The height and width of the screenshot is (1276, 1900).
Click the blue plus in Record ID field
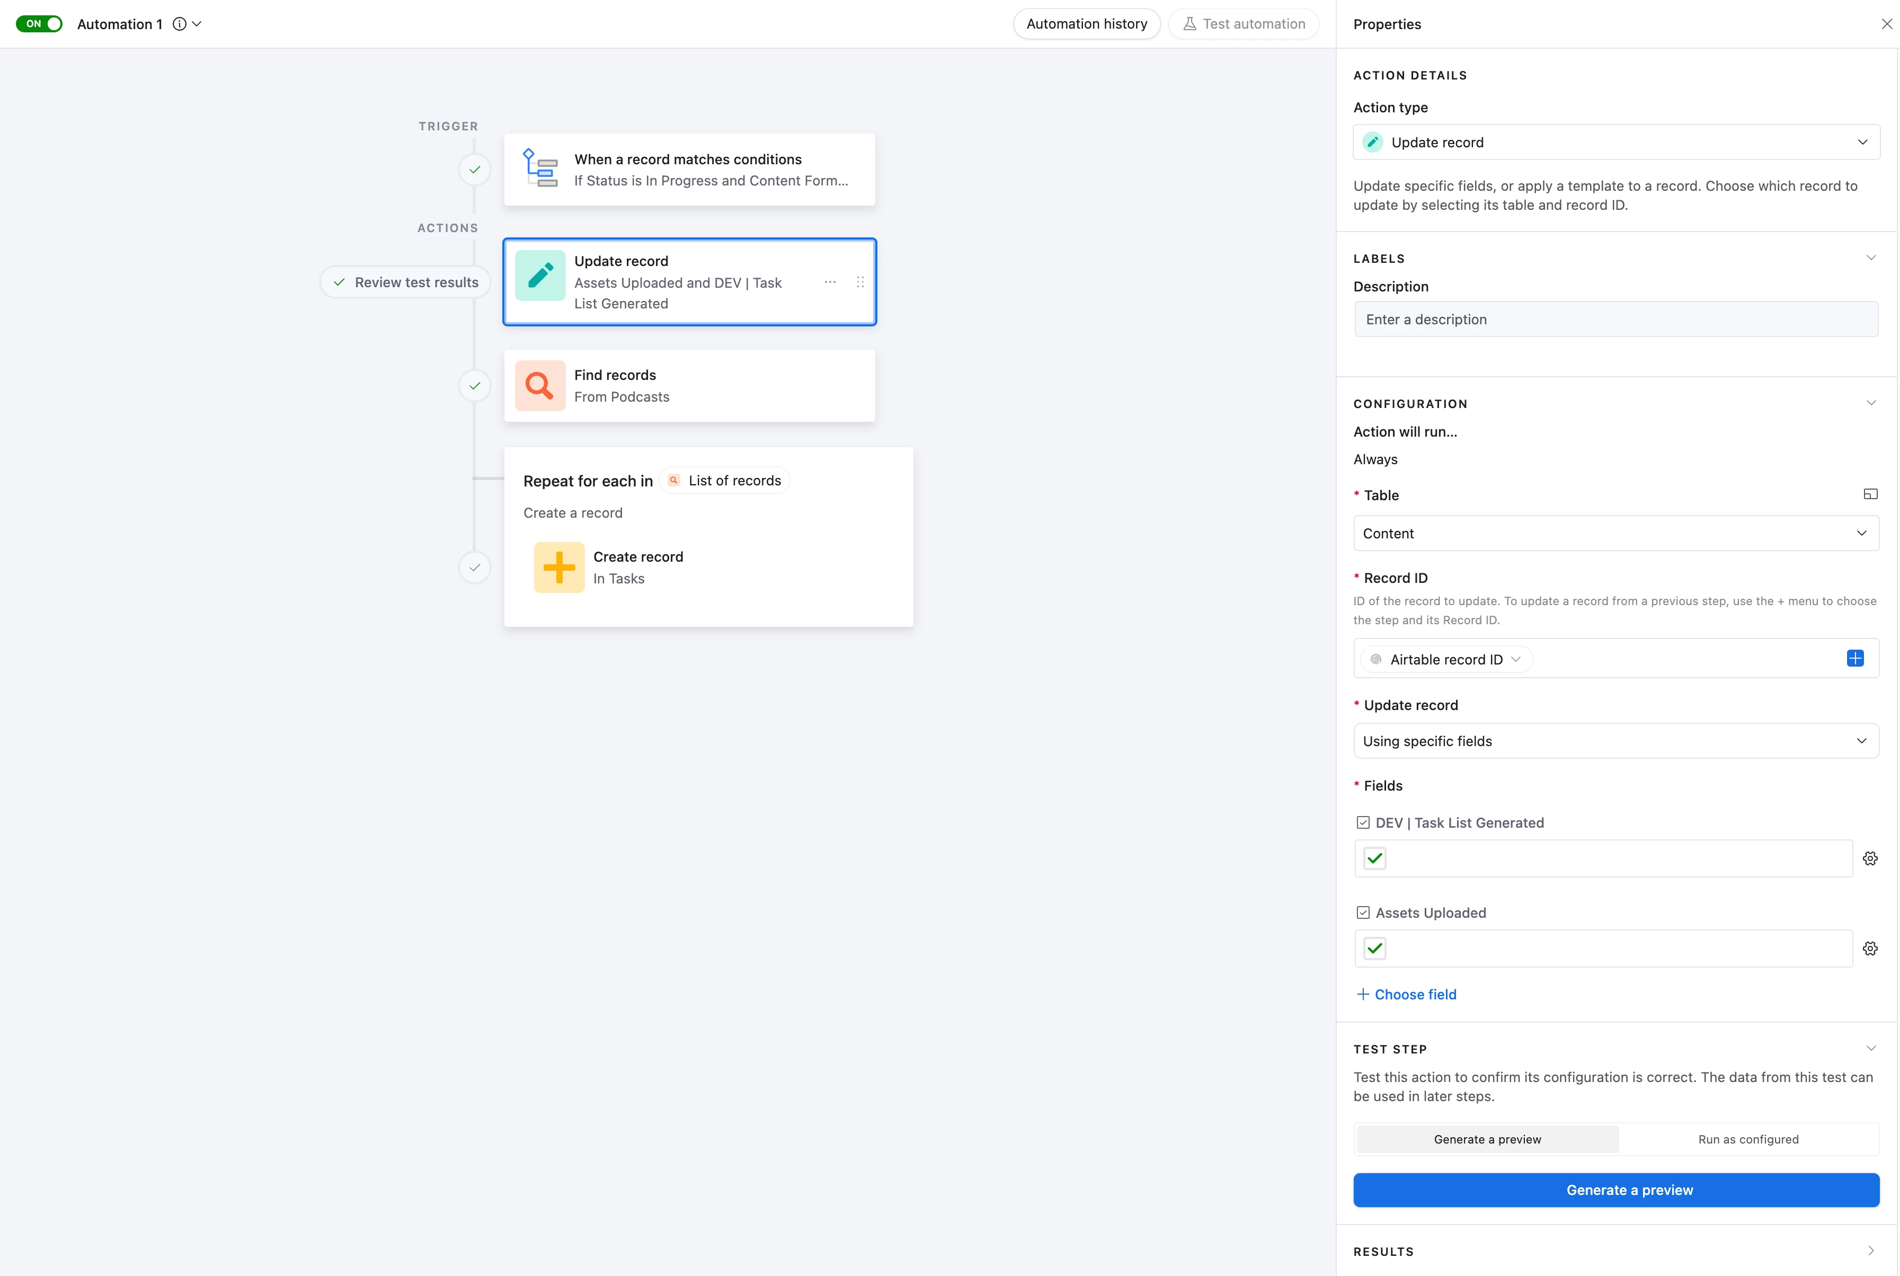[1854, 658]
